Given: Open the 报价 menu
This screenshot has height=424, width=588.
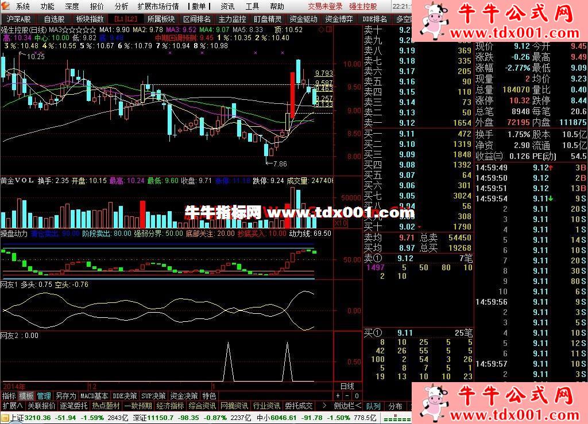Looking at the screenshot, I should click(96, 6).
